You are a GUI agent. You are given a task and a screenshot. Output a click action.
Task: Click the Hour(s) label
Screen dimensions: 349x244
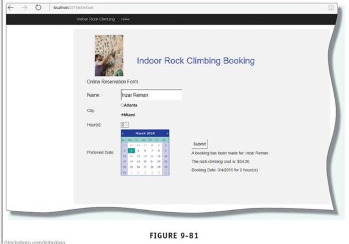[94, 125]
